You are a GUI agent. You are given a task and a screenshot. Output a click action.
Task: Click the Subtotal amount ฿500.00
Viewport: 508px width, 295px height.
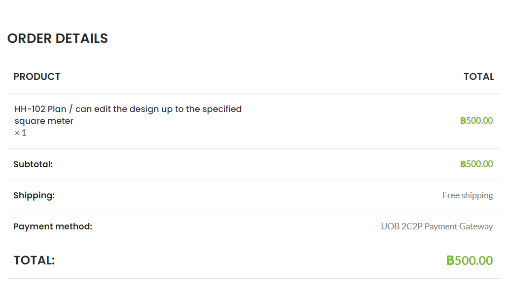[x=476, y=164]
